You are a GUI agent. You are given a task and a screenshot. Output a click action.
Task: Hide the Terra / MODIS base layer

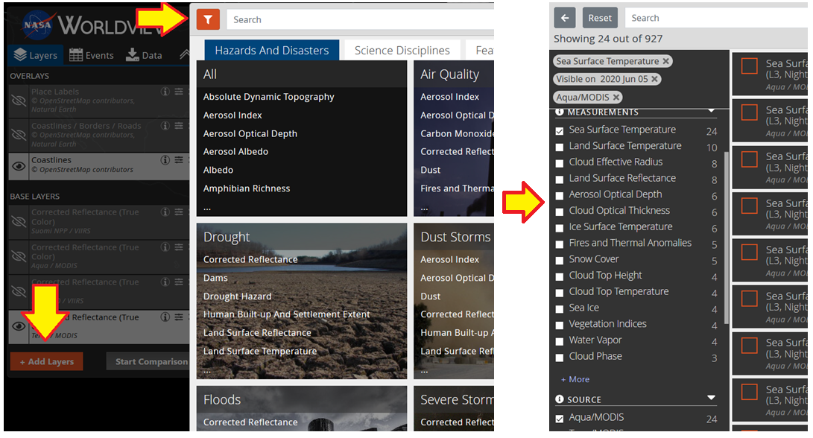pyautogui.click(x=19, y=326)
